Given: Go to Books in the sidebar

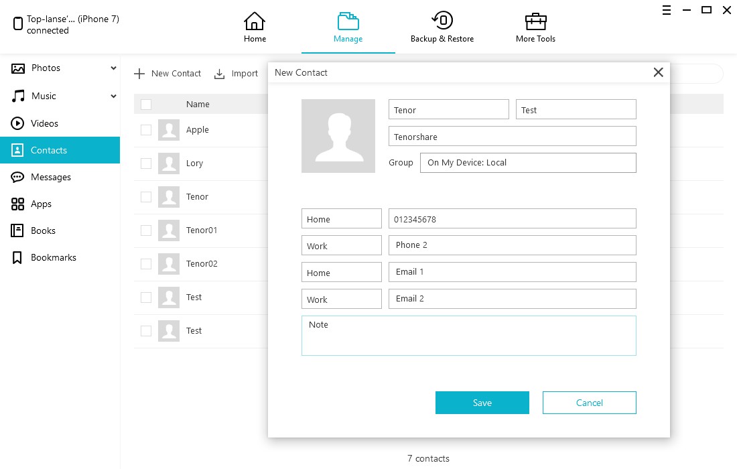Looking at the screenshot, I should [60, 230].
